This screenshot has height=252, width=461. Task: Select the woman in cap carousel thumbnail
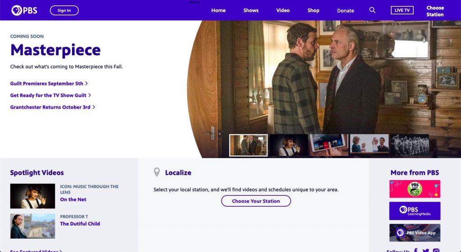[289, 145]
